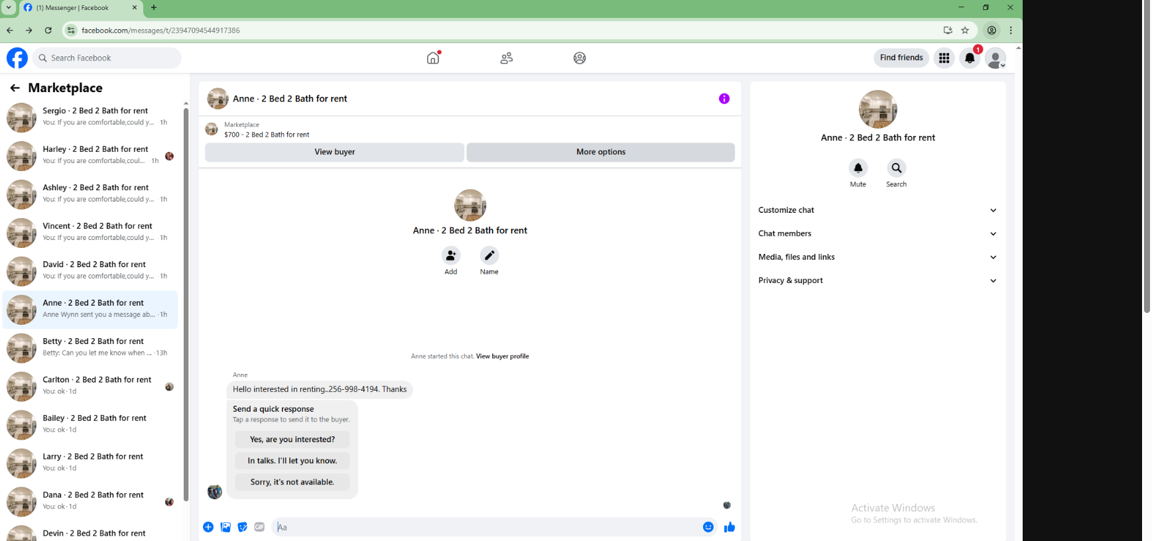This screenshot has width=1152, height=541.
Task: Open a new browser tab
Action: 154,8
